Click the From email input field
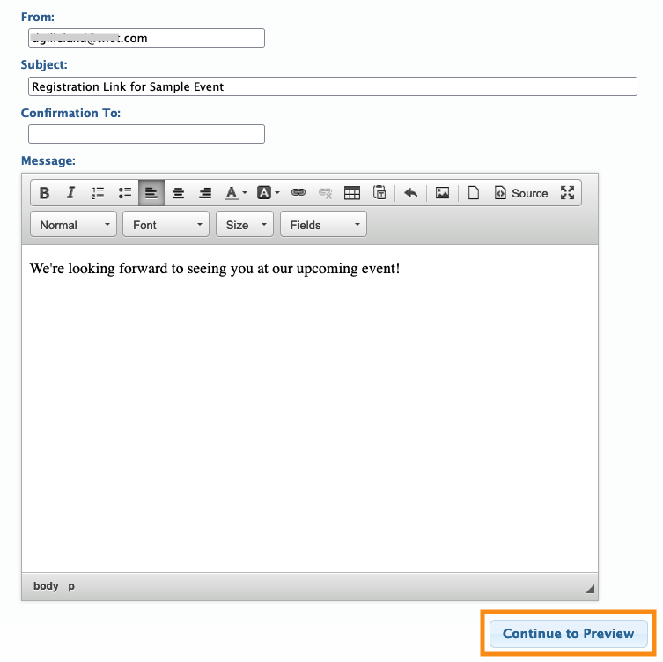The height and width of the screenshot is (662, 663). (146, 38)
